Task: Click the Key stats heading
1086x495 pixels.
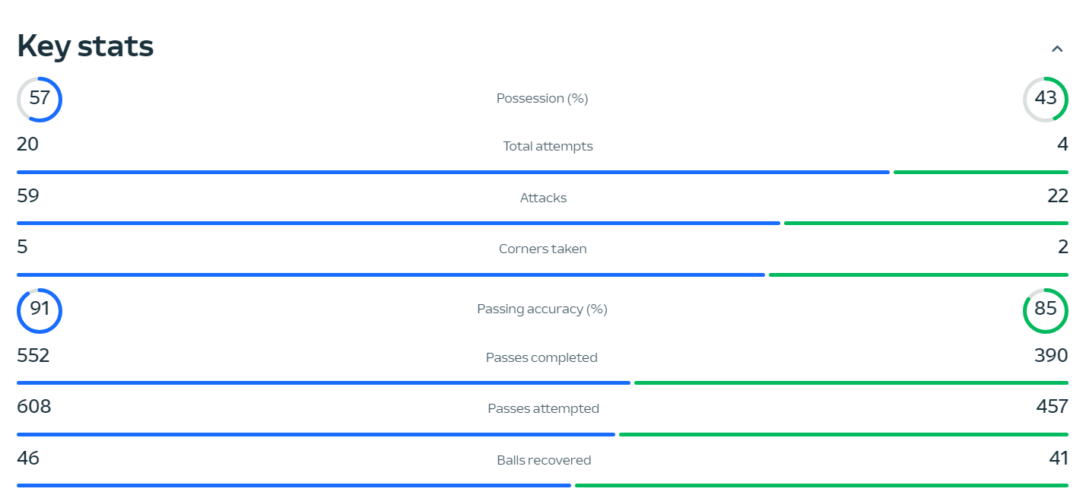Action: (x=85, y=46)
